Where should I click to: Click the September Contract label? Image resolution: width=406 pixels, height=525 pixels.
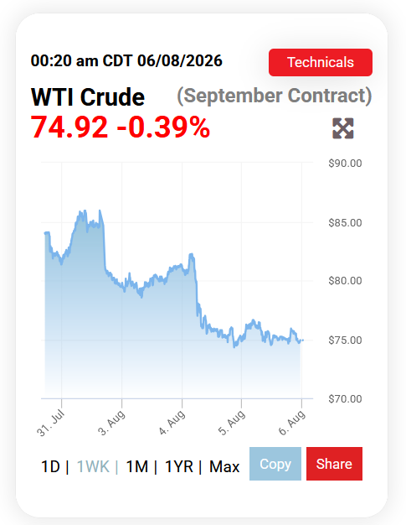[275, 96]
